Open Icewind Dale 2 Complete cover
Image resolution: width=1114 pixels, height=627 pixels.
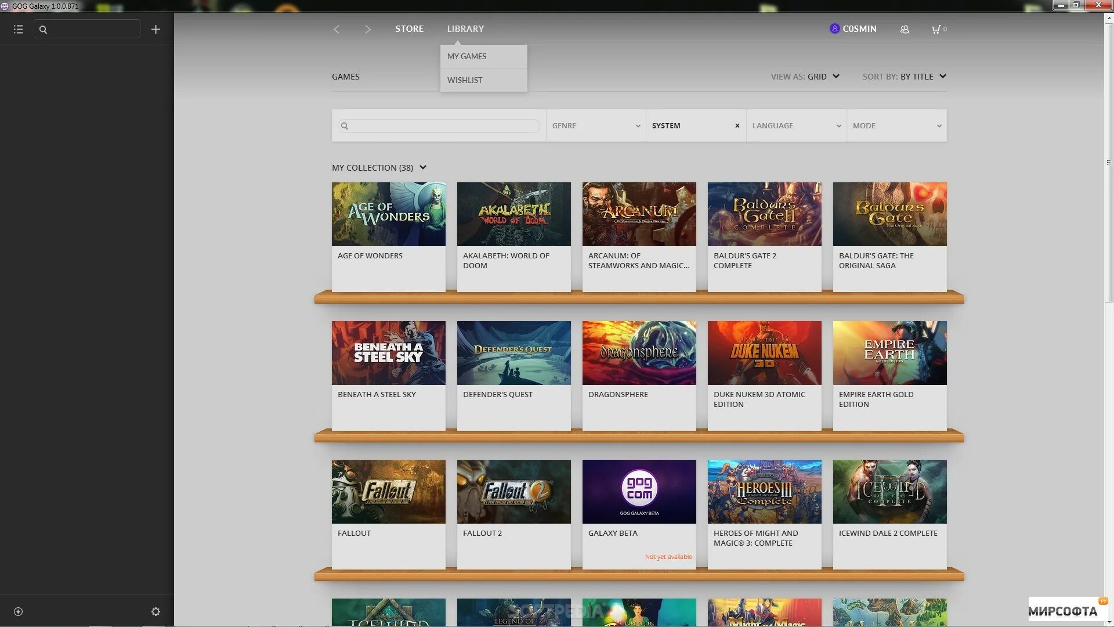point(890,492)
